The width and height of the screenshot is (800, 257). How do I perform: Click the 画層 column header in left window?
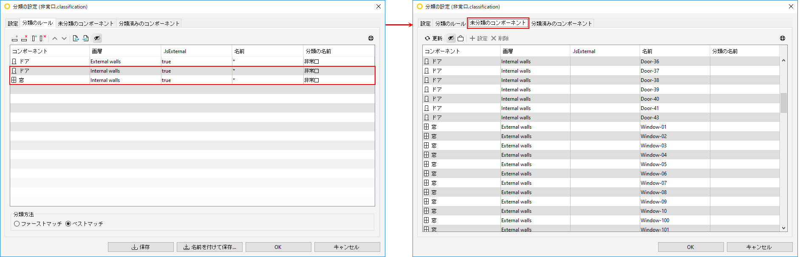click(x=125, y=51)
